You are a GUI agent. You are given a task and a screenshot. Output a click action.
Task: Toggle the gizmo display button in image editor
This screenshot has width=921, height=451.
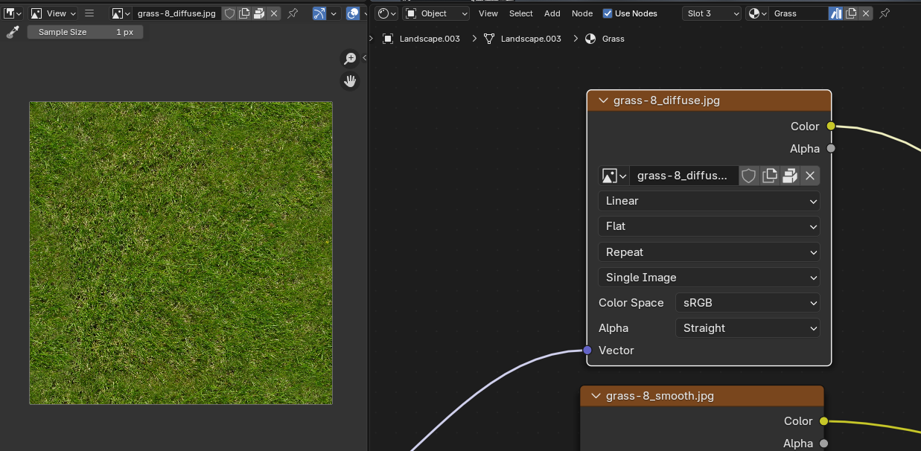point(319,13)
